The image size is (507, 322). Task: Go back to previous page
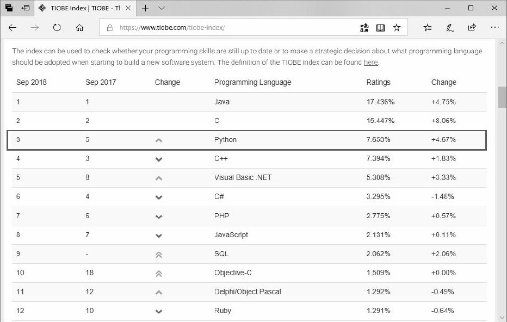click(x=13, y=28)
